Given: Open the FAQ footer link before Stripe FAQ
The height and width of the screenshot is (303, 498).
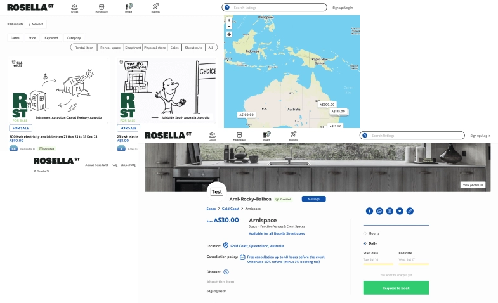Looking at the screenshot, I should pyautogui.click(x=114, y=165).
